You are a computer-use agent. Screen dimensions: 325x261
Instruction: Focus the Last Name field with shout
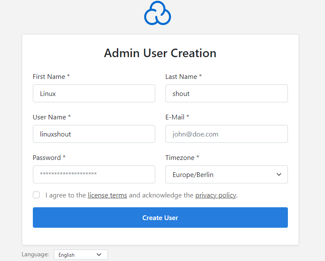coord(226,93)
